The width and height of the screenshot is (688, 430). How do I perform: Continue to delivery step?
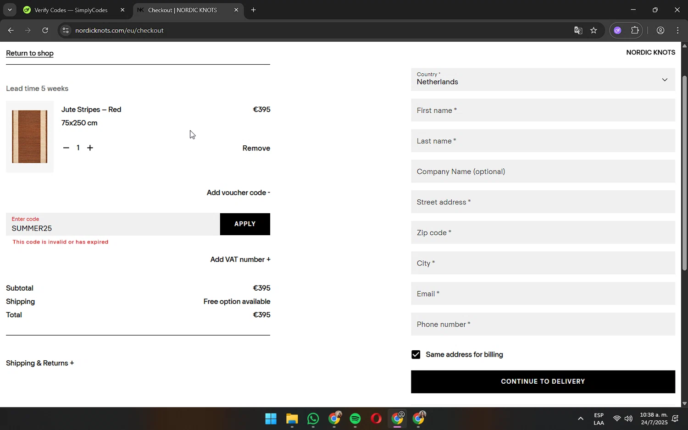(543, 381)
